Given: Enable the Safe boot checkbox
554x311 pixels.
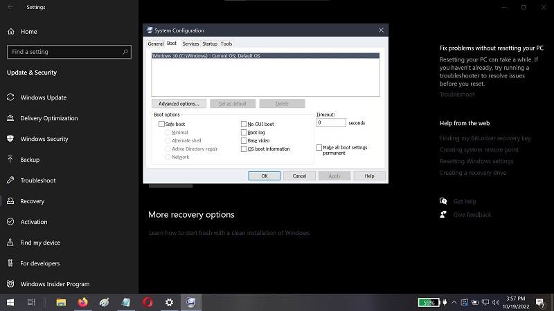Looking at the screenshot, I should click(161, 124).
